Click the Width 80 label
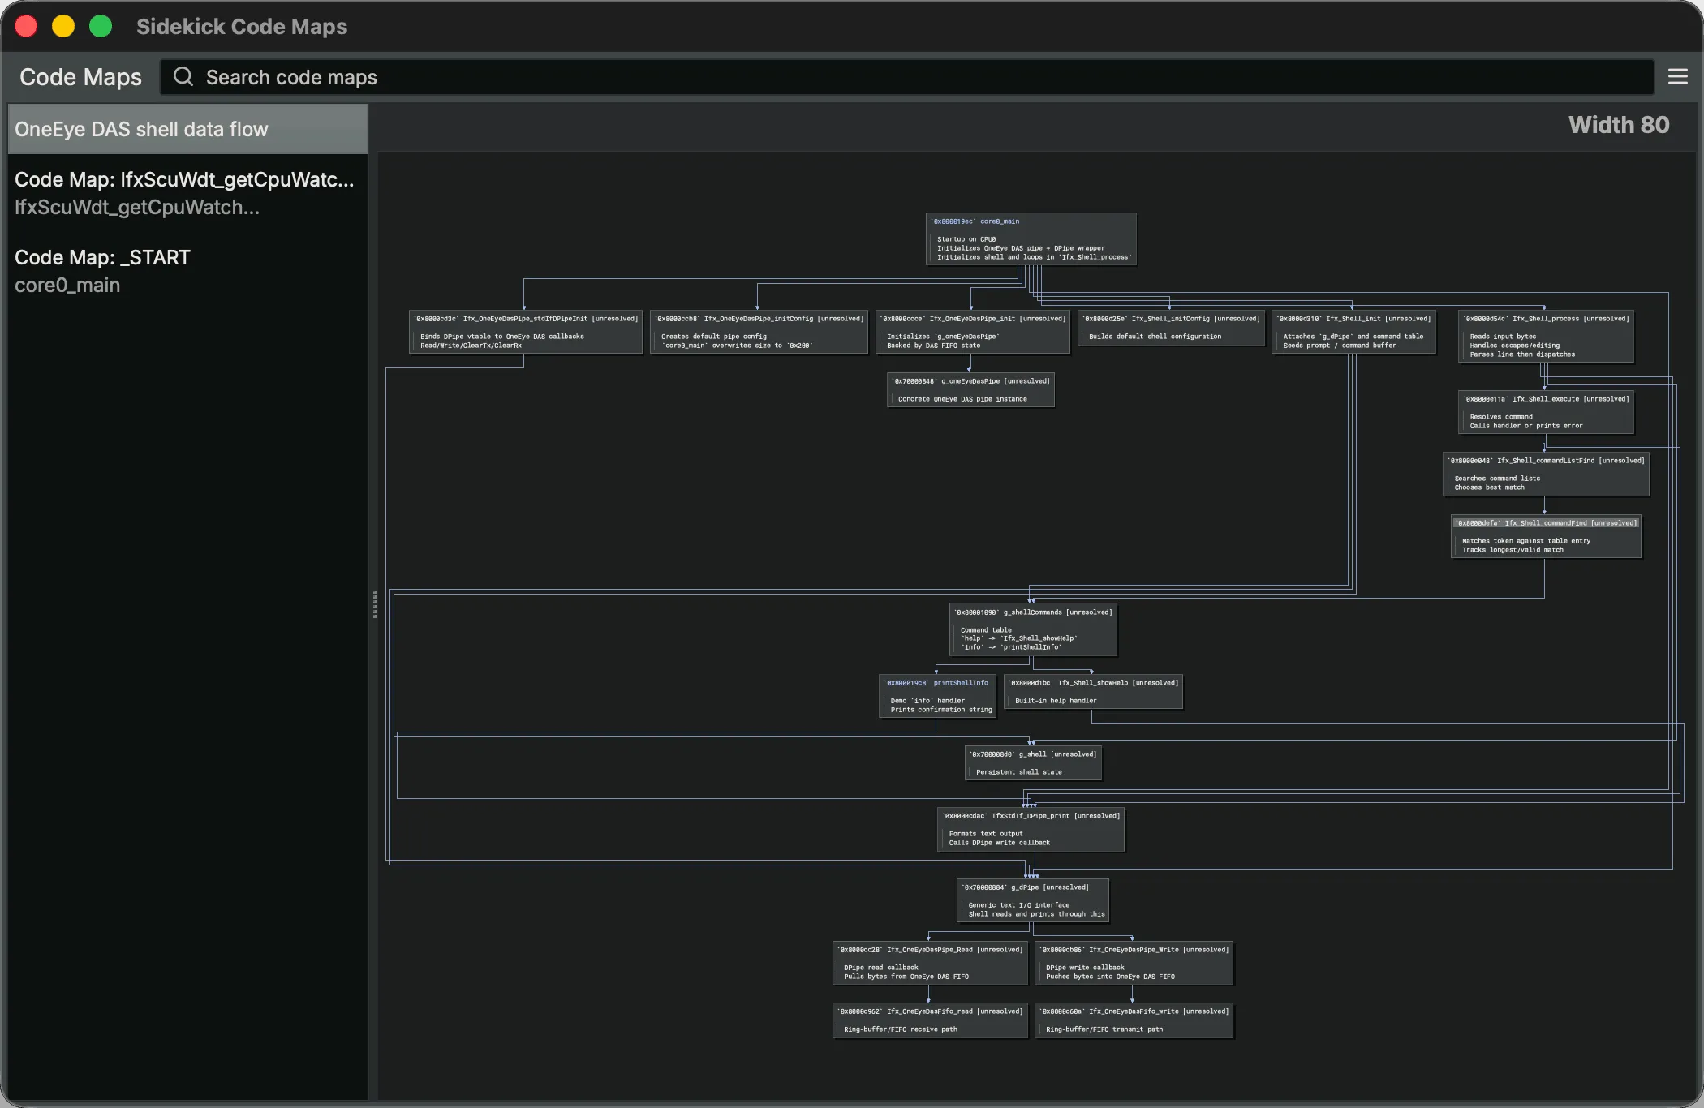Image resolution: width=1704 pixels, height=1108 pixels. click(x=1619, y=125)
